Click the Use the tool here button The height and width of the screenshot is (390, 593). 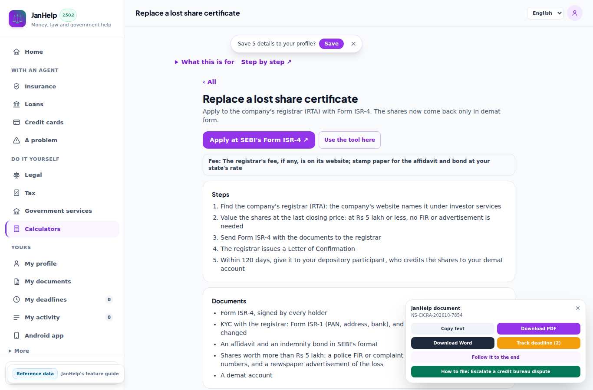click(x=349, y=140)
